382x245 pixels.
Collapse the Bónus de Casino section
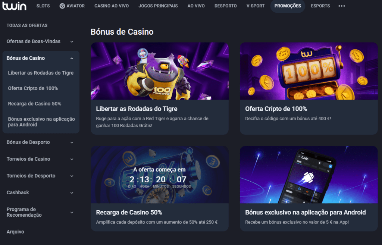[x=72, y=59]
